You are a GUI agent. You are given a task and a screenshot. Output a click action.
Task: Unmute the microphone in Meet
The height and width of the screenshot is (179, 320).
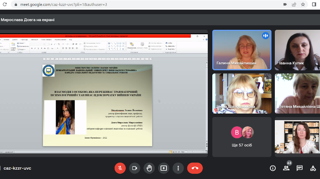tap(120, 168)
